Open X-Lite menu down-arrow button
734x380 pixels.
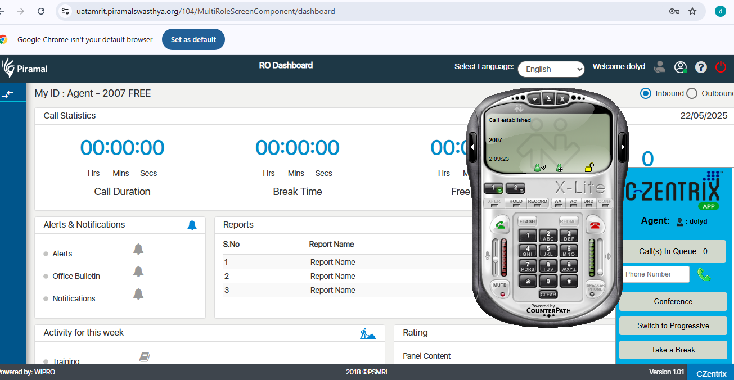click(535, 98)
